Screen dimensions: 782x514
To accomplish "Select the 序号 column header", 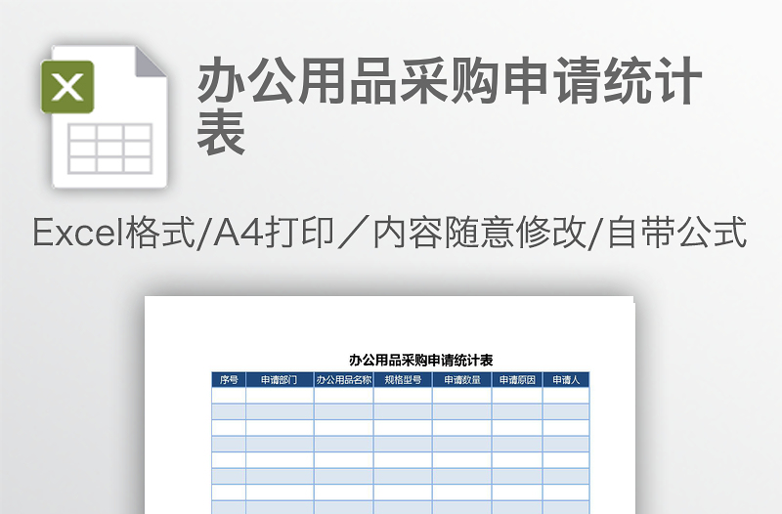I will pos(229,380).
